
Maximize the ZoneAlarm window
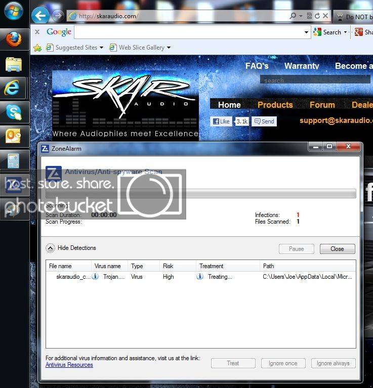(329, 147)
